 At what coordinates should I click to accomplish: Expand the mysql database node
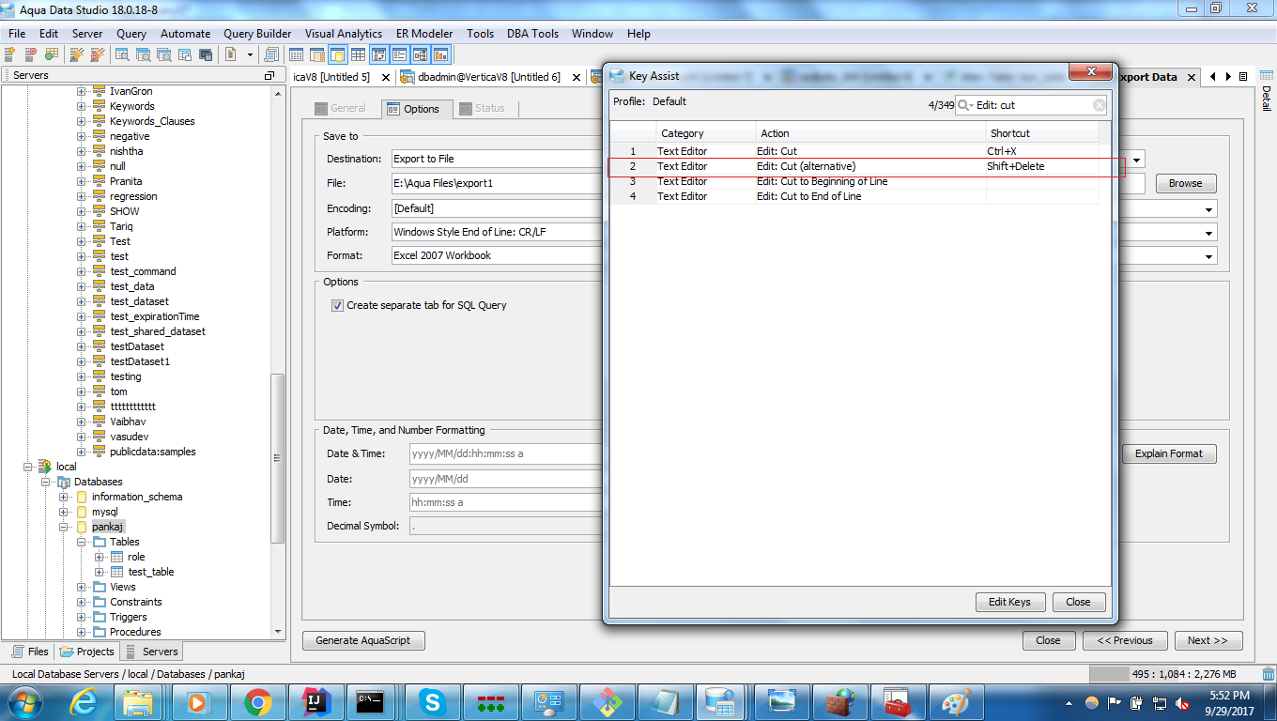63,512
